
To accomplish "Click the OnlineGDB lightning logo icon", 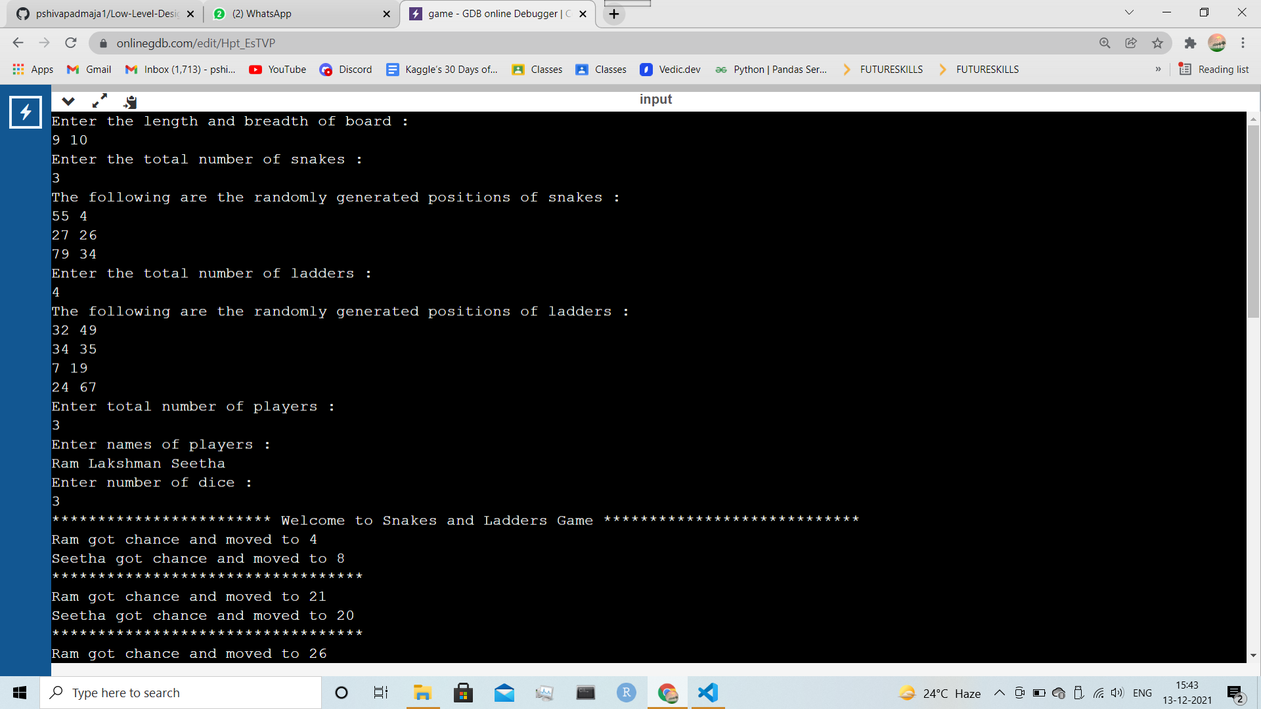I will click(x=26, y=112).
